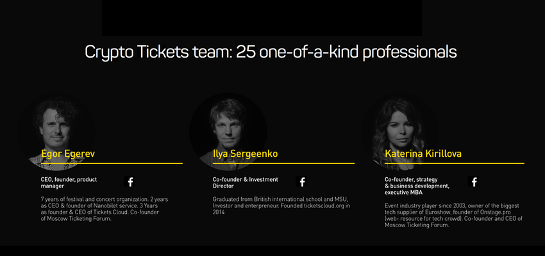The height and width of the screenshot is (256, 545).
Task: Click Egor Egerev's portrait photo
Action: click(56, 132)
